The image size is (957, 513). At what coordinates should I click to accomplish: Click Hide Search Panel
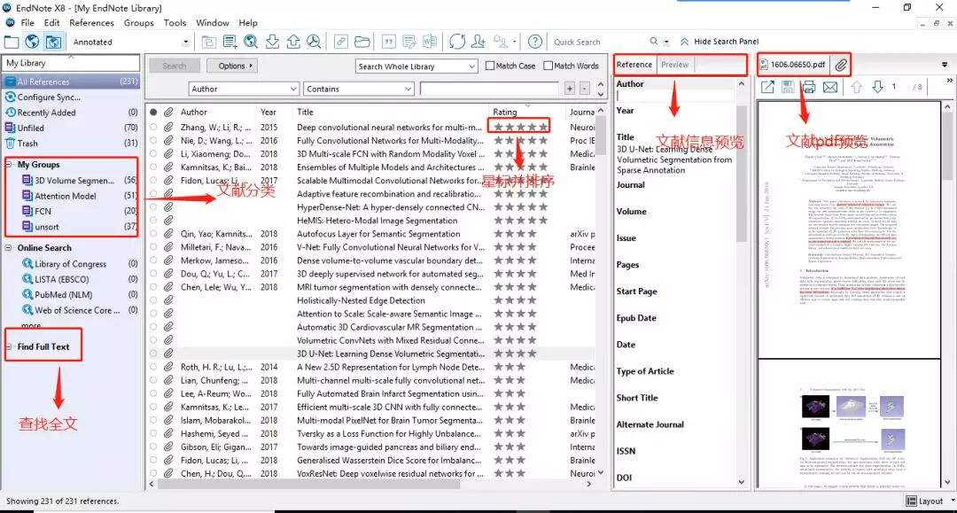720,42
